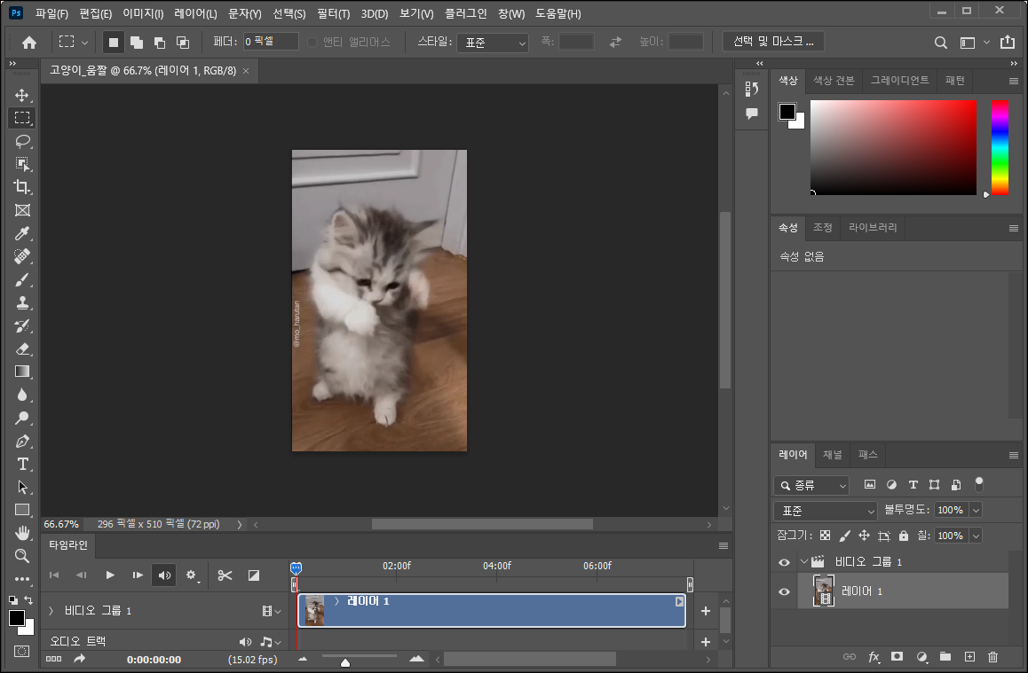The width and height of the screenshot is (1028, 673).
Task: Select the Eyedropper tool
Action: pyautogui.click(x=22, y=234)
